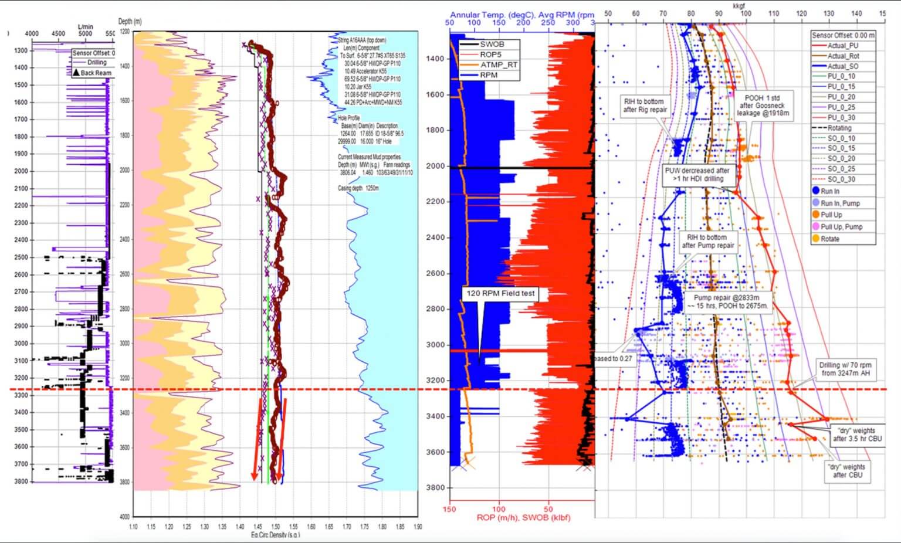The image size is (901, 543).
Task: Click the '44.26 PD+Arc+MWD+NM K55' component line
Action: point(373,102)
